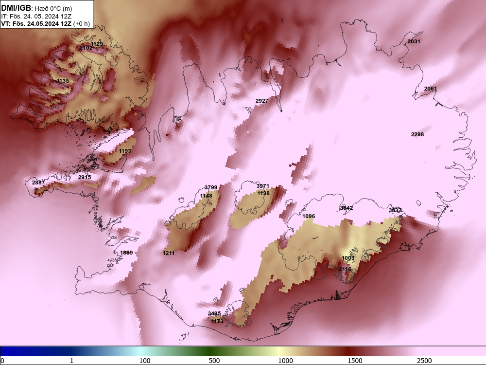
Task: Click the map value 2915
Action: click(x=85, y=177)
